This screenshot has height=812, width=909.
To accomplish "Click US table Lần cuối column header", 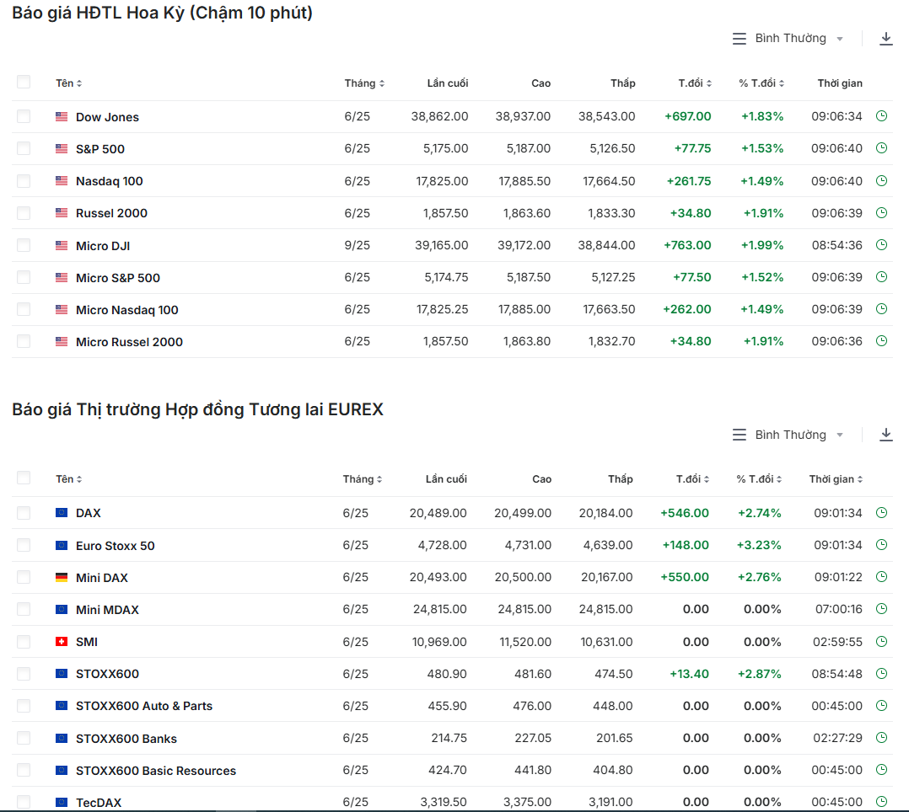I will (x=448, y=83).
